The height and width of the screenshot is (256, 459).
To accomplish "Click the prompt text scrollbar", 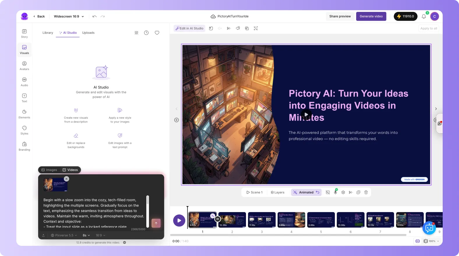I will pos(148,211).
